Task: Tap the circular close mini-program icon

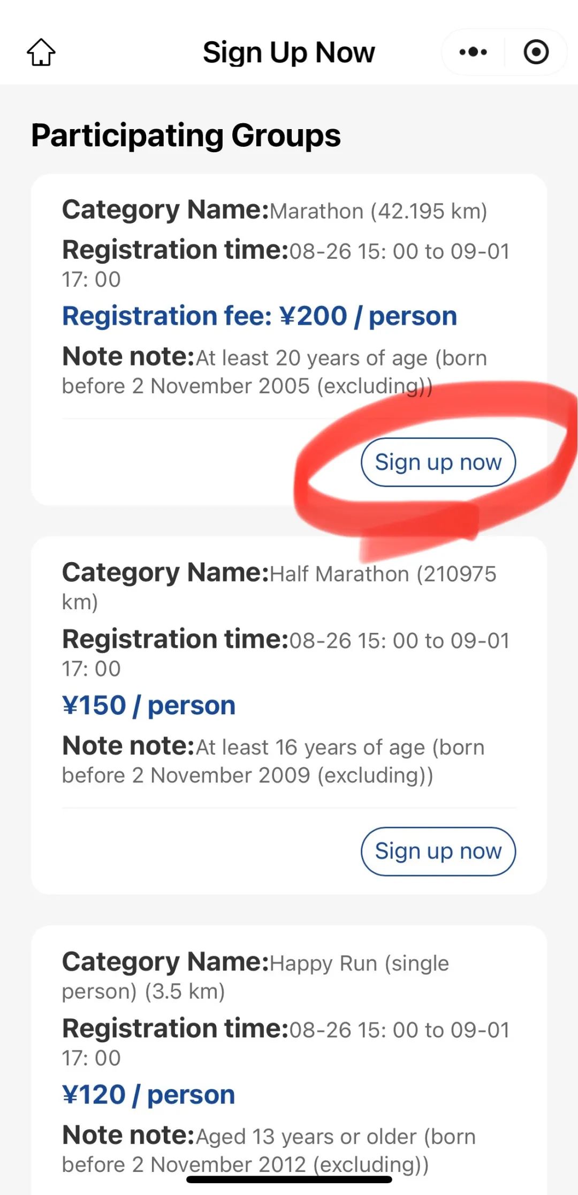Action: coord(536,53)
